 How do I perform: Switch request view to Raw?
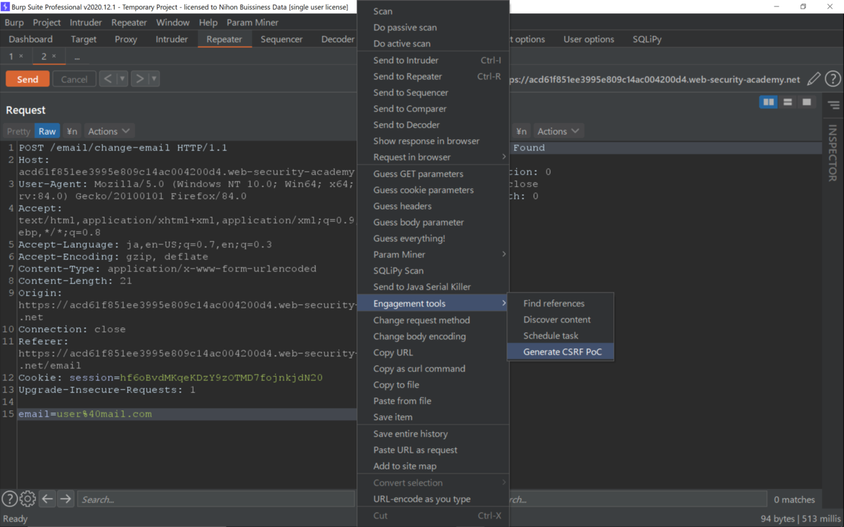click(47, 131)
